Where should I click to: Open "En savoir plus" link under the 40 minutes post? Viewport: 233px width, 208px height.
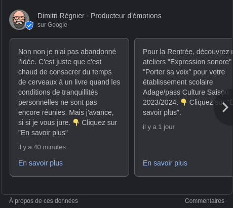pyautogui.click(x=41, y=163)
